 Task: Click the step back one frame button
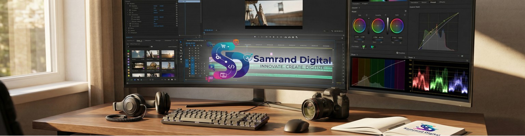pyautogui.click(x=270, y=37)
